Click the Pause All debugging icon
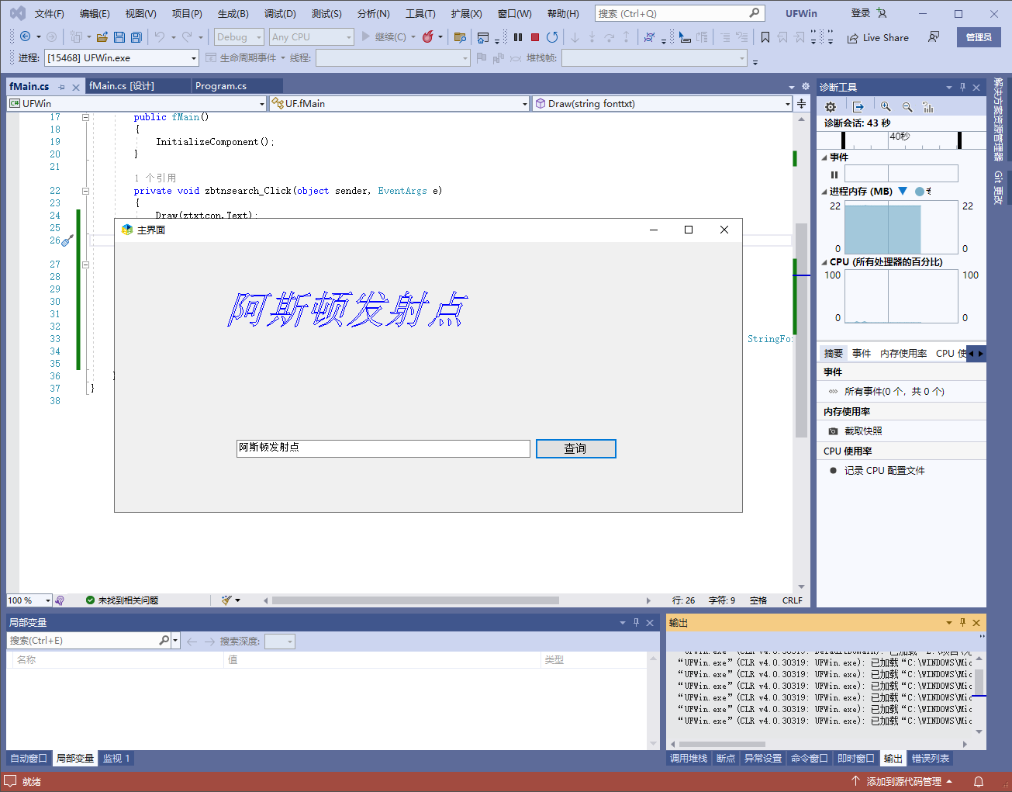Screen dimensions: 1012x792 pos(518,37)
